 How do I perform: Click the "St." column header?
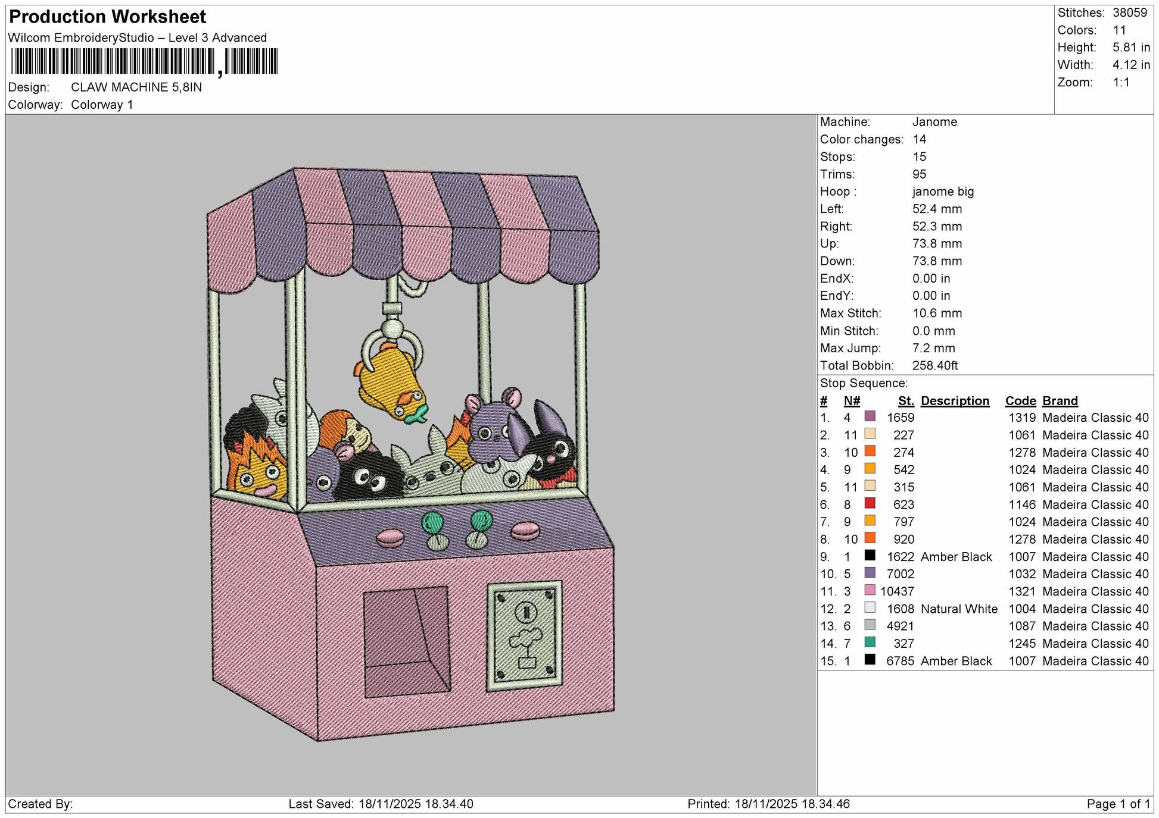[906, 401]
